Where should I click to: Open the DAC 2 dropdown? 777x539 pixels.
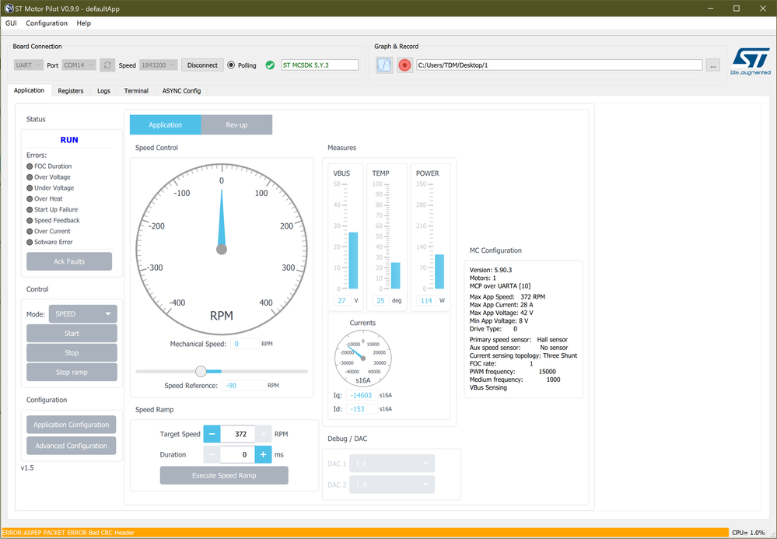[x=392, y=485]
